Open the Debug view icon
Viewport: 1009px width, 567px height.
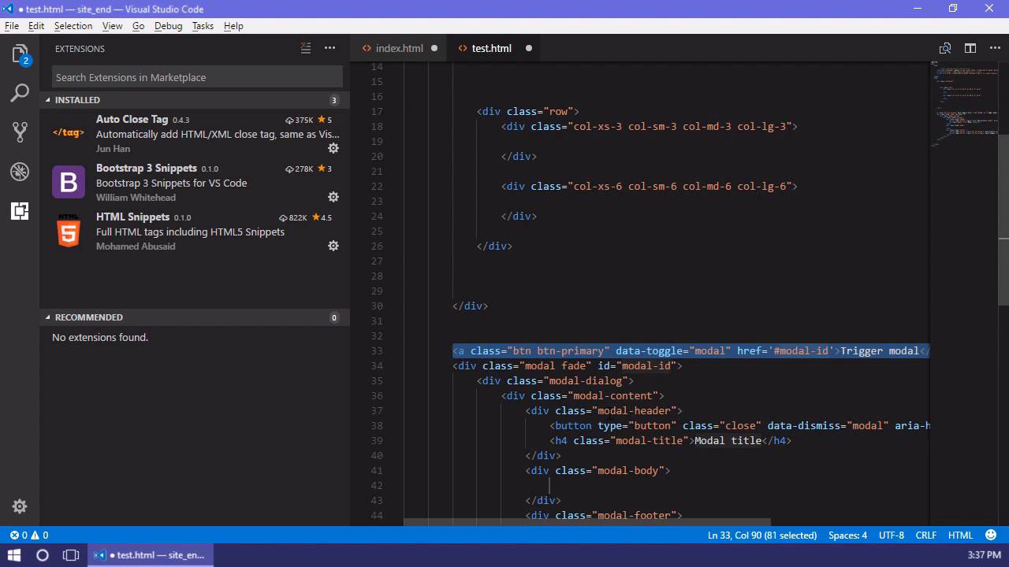point(20,171)
